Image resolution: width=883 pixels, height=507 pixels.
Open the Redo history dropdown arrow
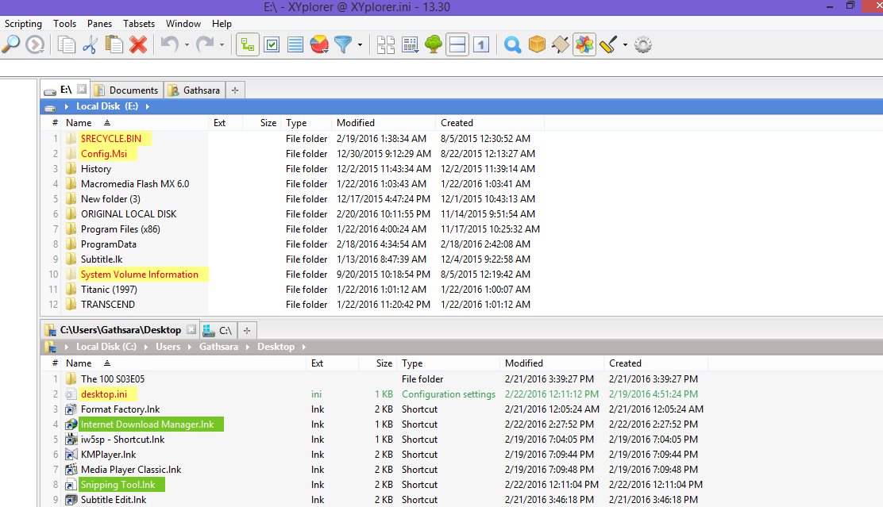(222, 44)
